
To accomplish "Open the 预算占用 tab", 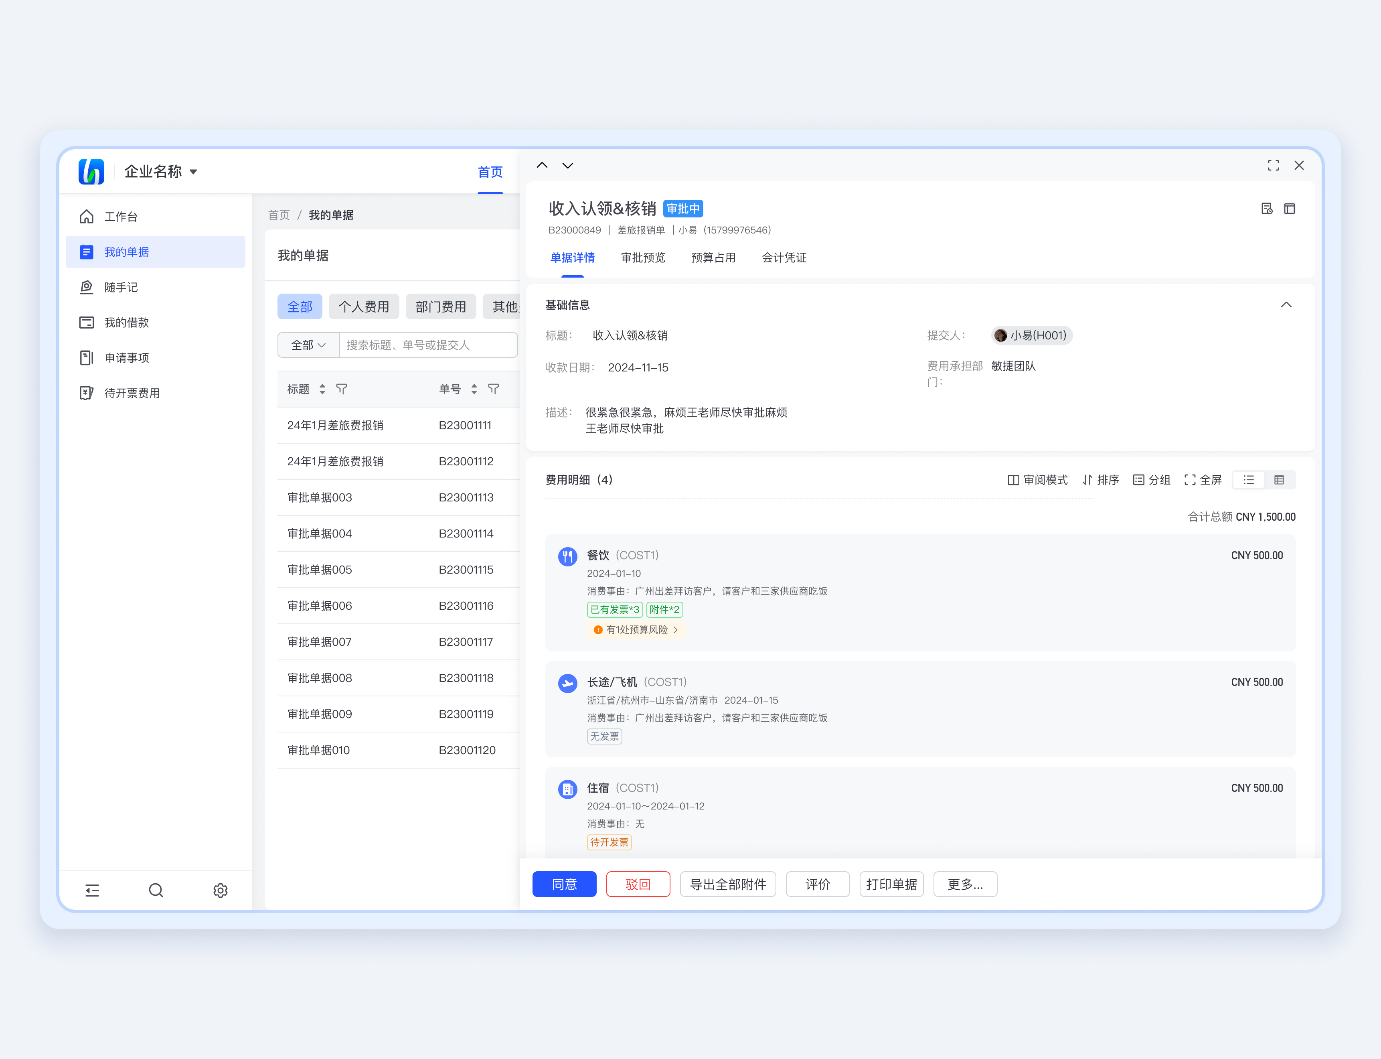I will click(713, 258).
